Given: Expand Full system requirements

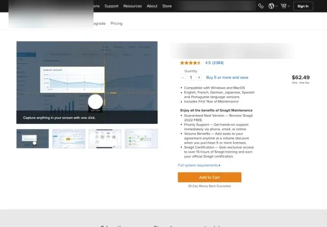Looking at the screenshot, I should pyautogui.click(x=199, y=165).
